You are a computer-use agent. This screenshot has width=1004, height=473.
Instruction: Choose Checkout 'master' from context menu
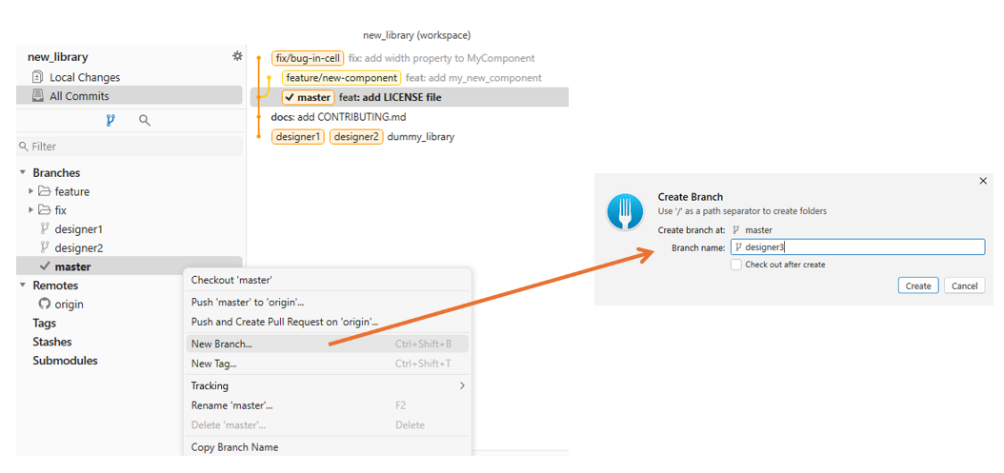point(327,280)
